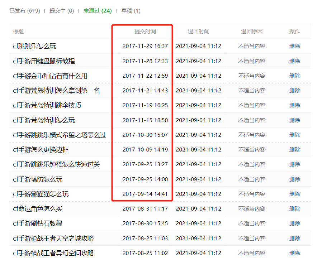The height and width of the screenshot is (260, 317).
Task: Delete the 'cf手游枪战王者天空之城攻略' entry
Action: pyautogui.click(x=294, y=239)
